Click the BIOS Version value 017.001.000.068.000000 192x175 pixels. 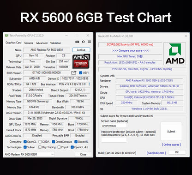47,72
